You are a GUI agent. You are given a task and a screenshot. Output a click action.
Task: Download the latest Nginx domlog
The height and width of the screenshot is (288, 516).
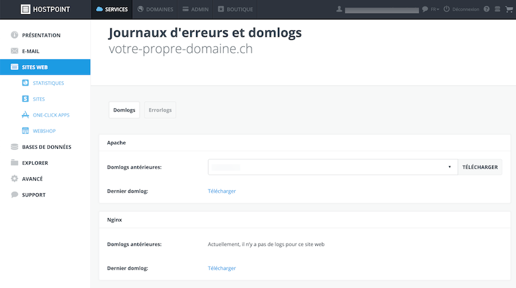point(222,268)
